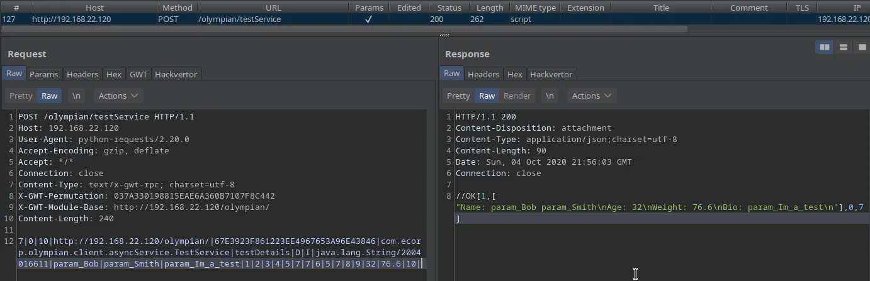The width and height of the screenshot is (870, 281).
Task: Open the response Headers tab
Action: click(483, 74)
